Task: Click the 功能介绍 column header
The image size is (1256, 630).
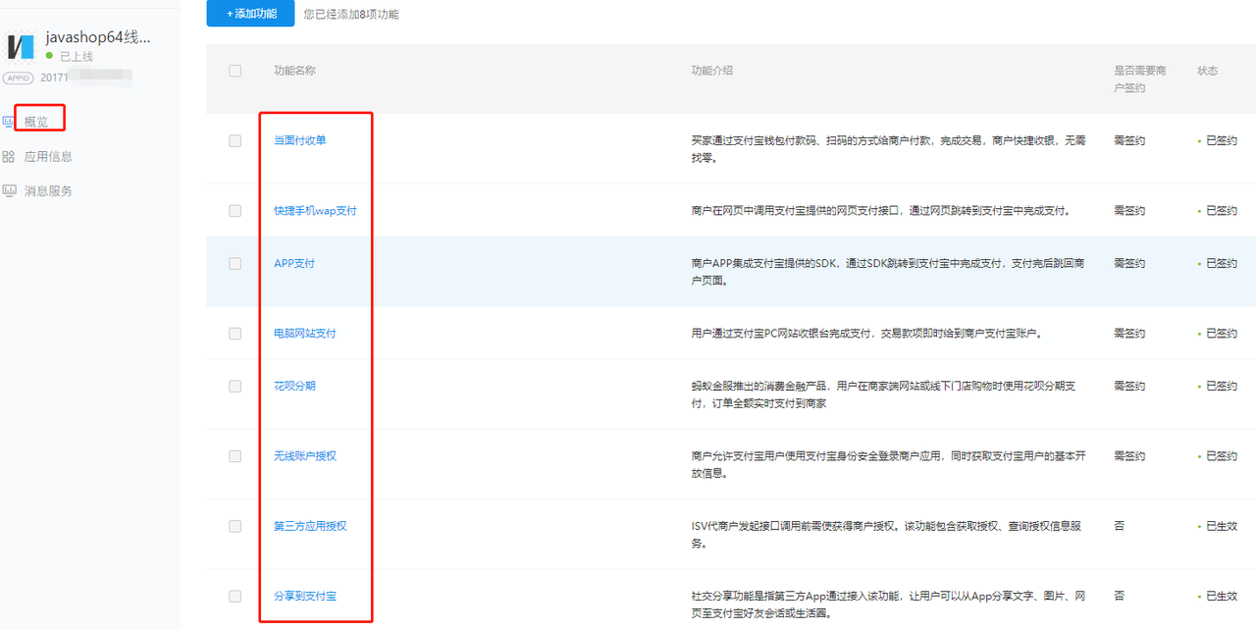Action: pos(712,71)
